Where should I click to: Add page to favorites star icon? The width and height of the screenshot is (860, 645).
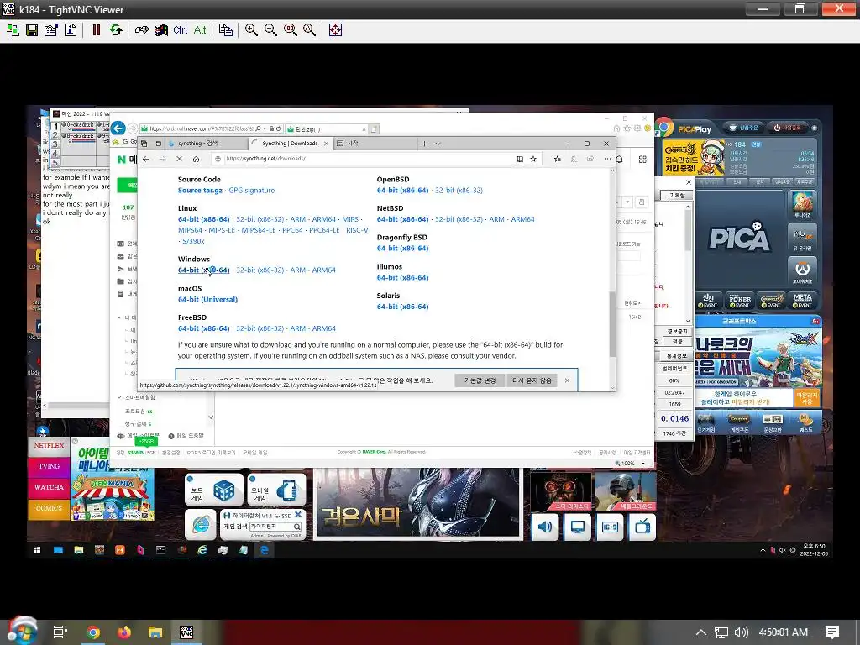coord(533,159)
